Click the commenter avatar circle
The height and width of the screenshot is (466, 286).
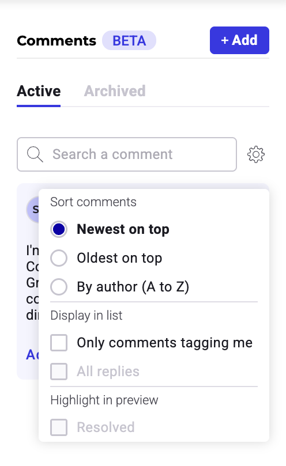point(32,210)
